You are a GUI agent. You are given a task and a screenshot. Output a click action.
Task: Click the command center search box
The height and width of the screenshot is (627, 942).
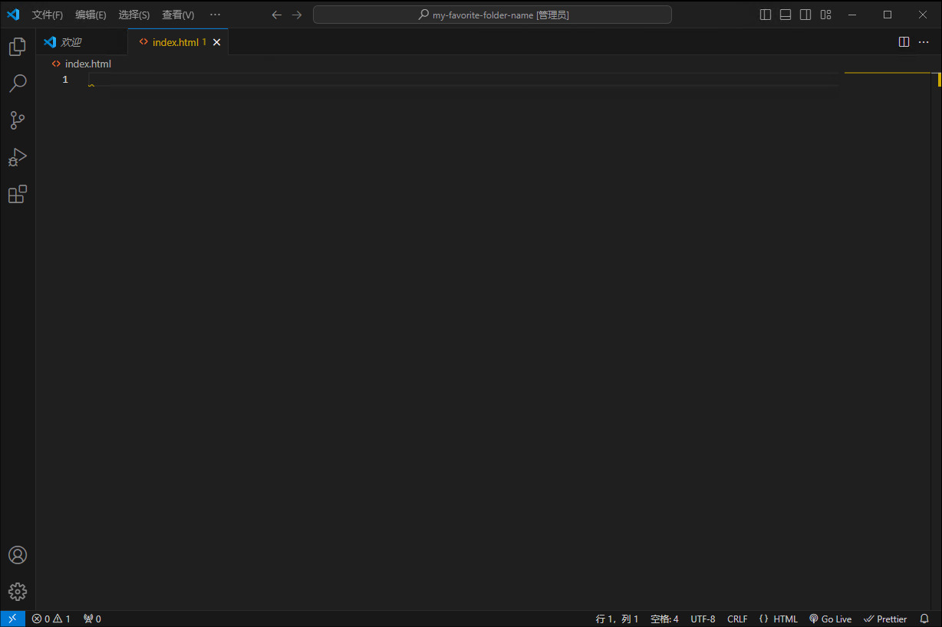click(x=492, y=15)
